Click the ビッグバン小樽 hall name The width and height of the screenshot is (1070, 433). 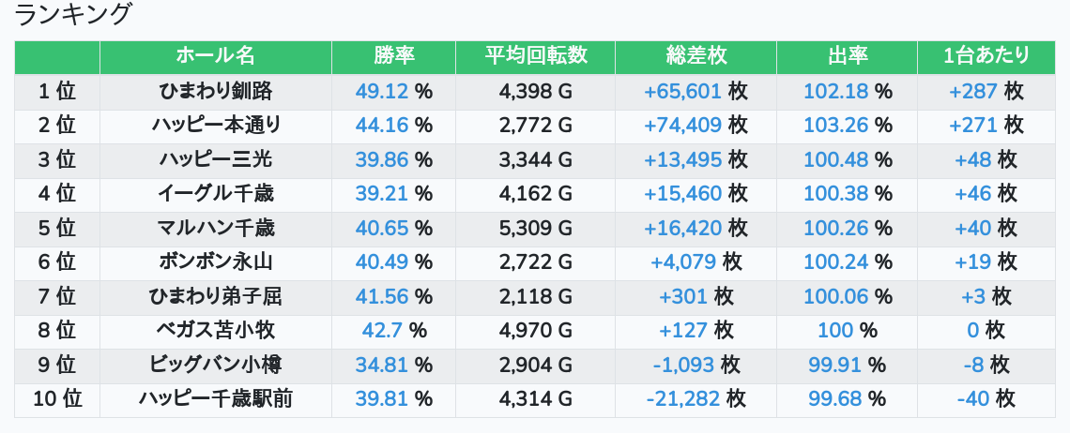click(216, 365)
